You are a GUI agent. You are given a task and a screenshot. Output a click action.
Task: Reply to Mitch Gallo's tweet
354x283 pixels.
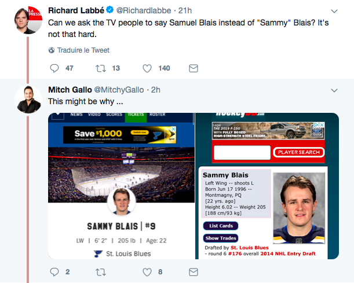click(55, 271)
